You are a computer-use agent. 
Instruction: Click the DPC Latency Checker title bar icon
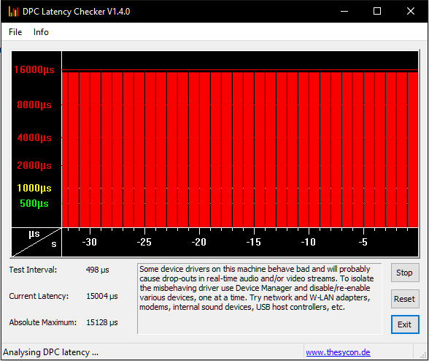(13, 12)
